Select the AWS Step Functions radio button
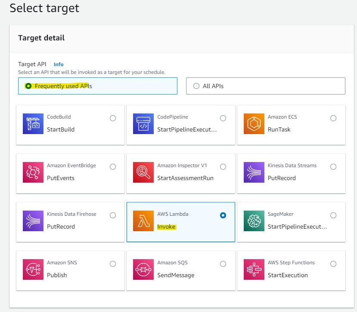 tap(333, 264)
